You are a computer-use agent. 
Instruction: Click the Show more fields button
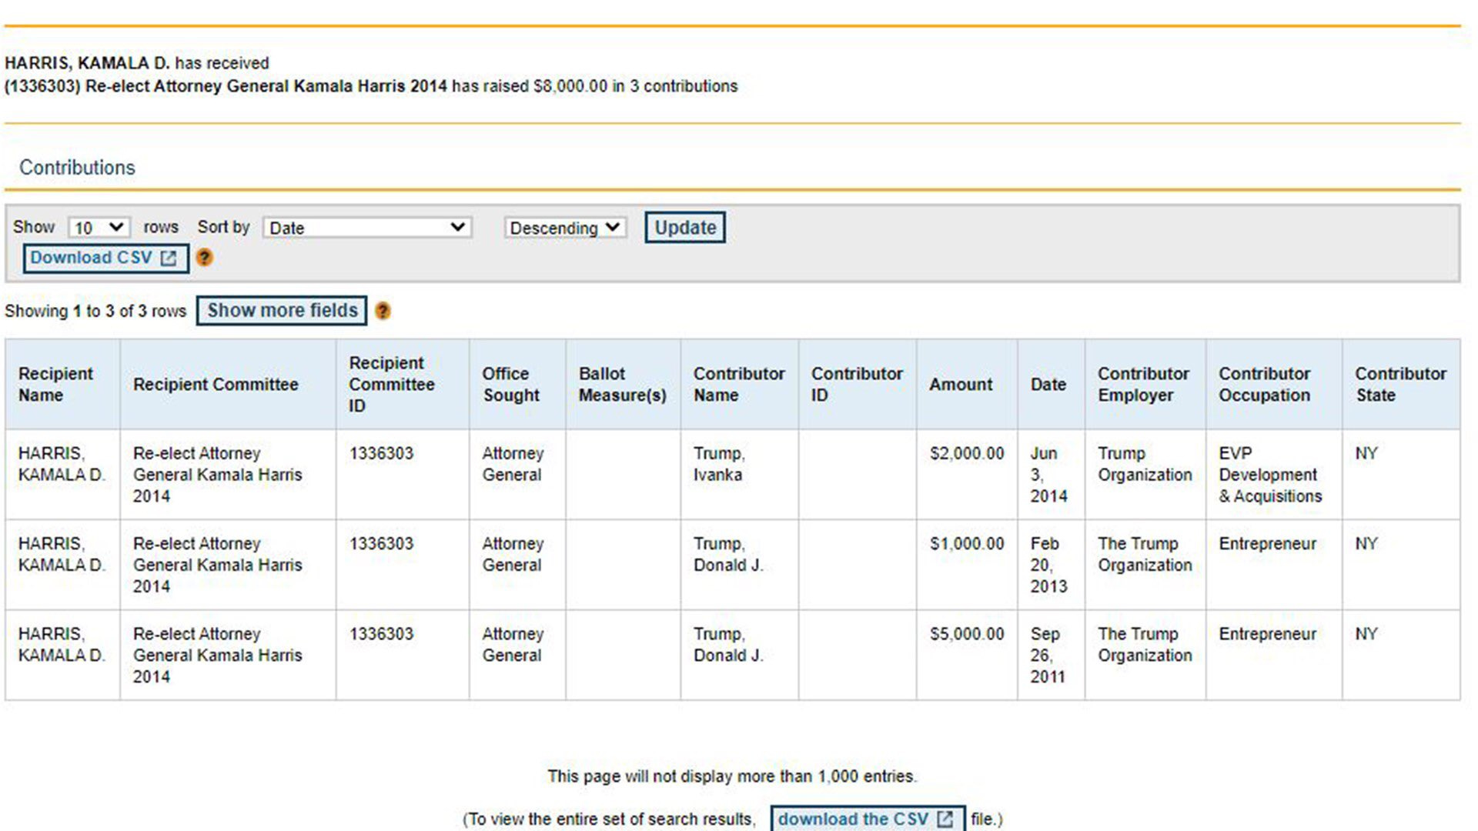point(282,310)
